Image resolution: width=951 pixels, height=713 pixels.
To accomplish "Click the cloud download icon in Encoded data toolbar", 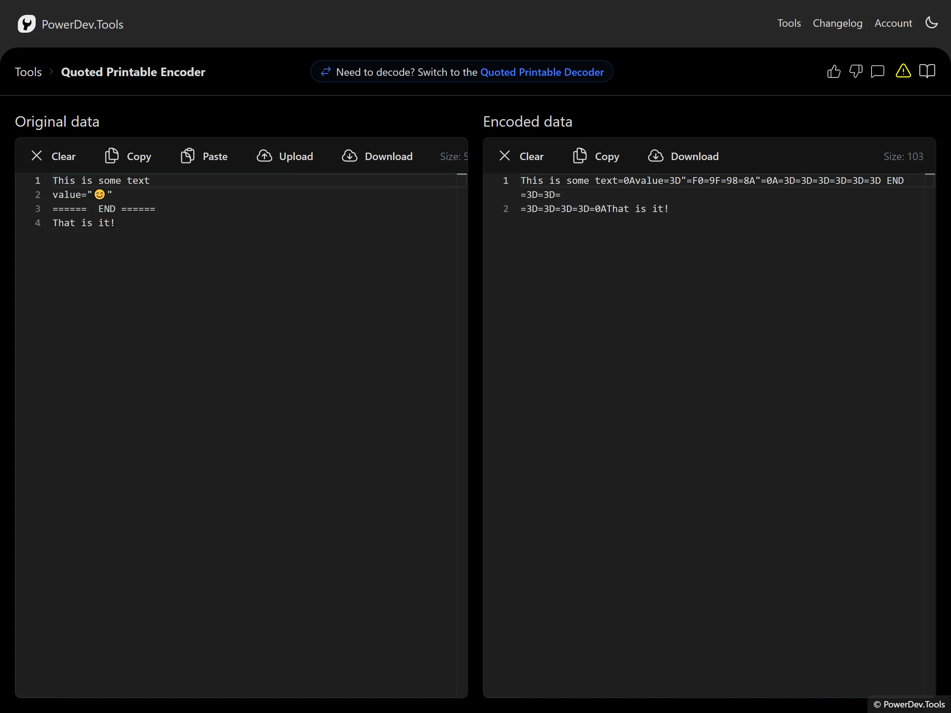I will coord(656,156).
